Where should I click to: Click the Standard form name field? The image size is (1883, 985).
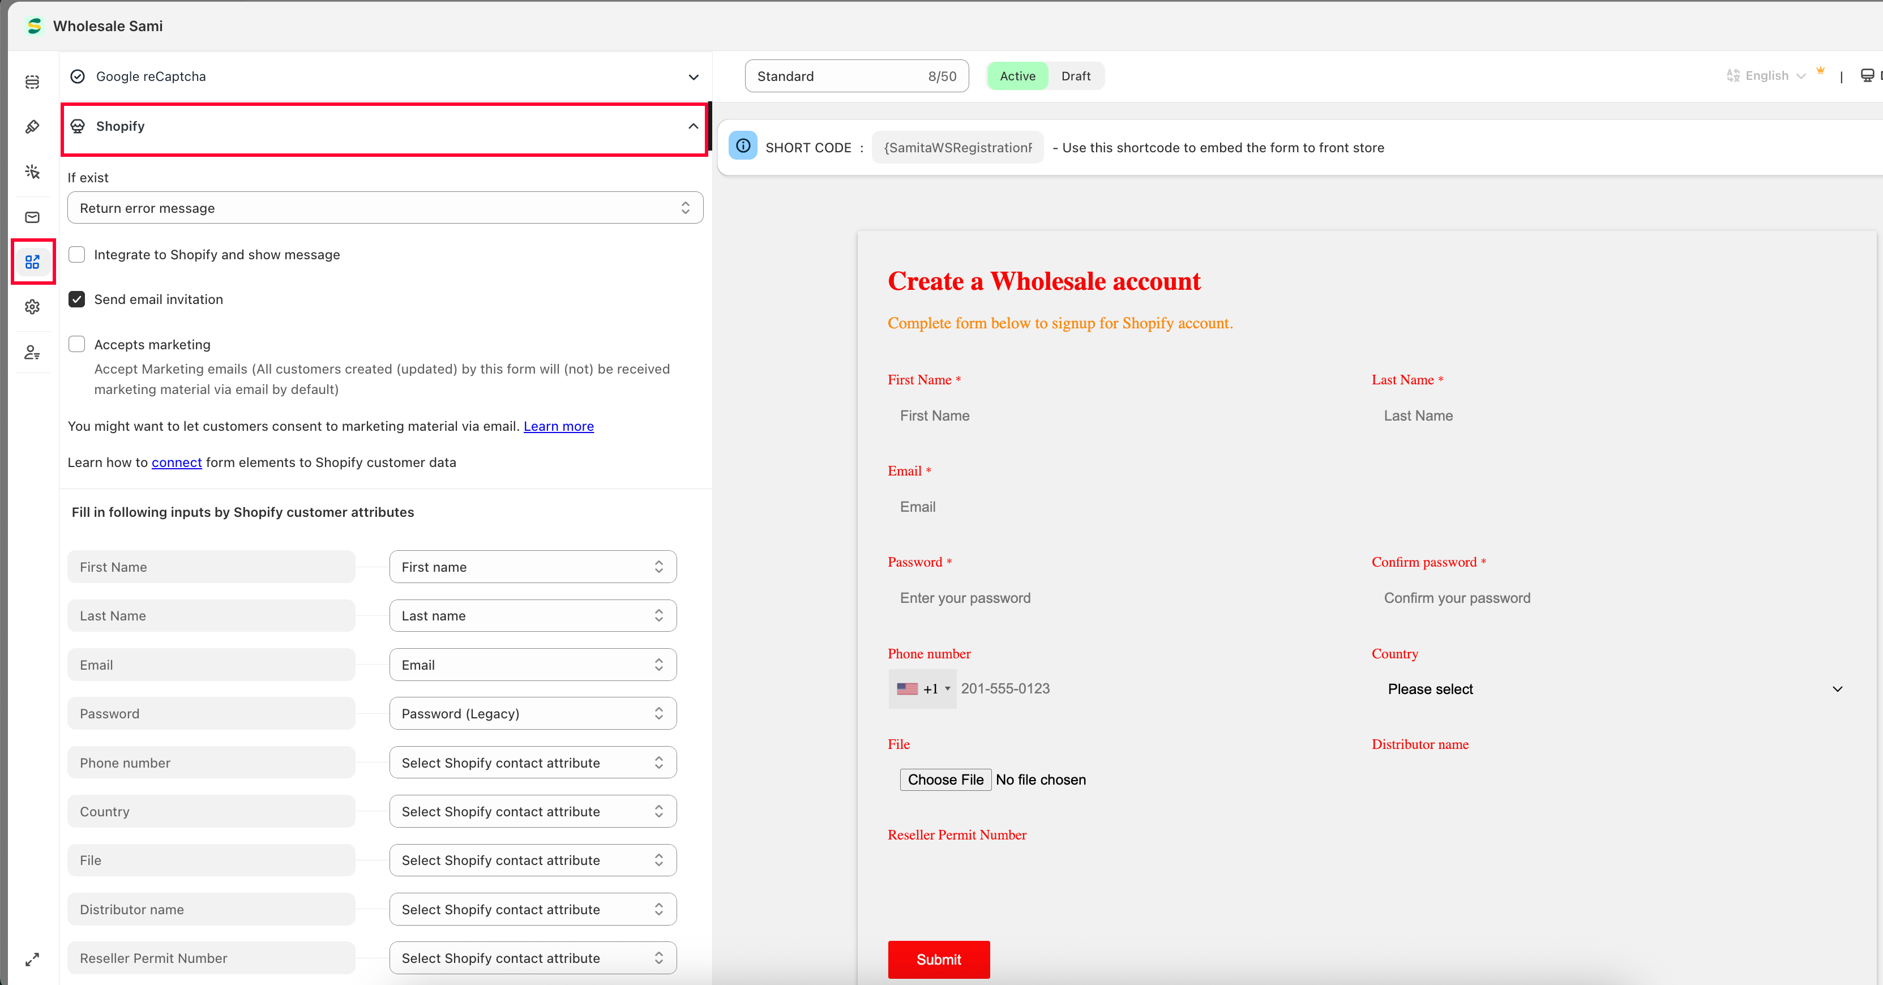coord(833,76)
